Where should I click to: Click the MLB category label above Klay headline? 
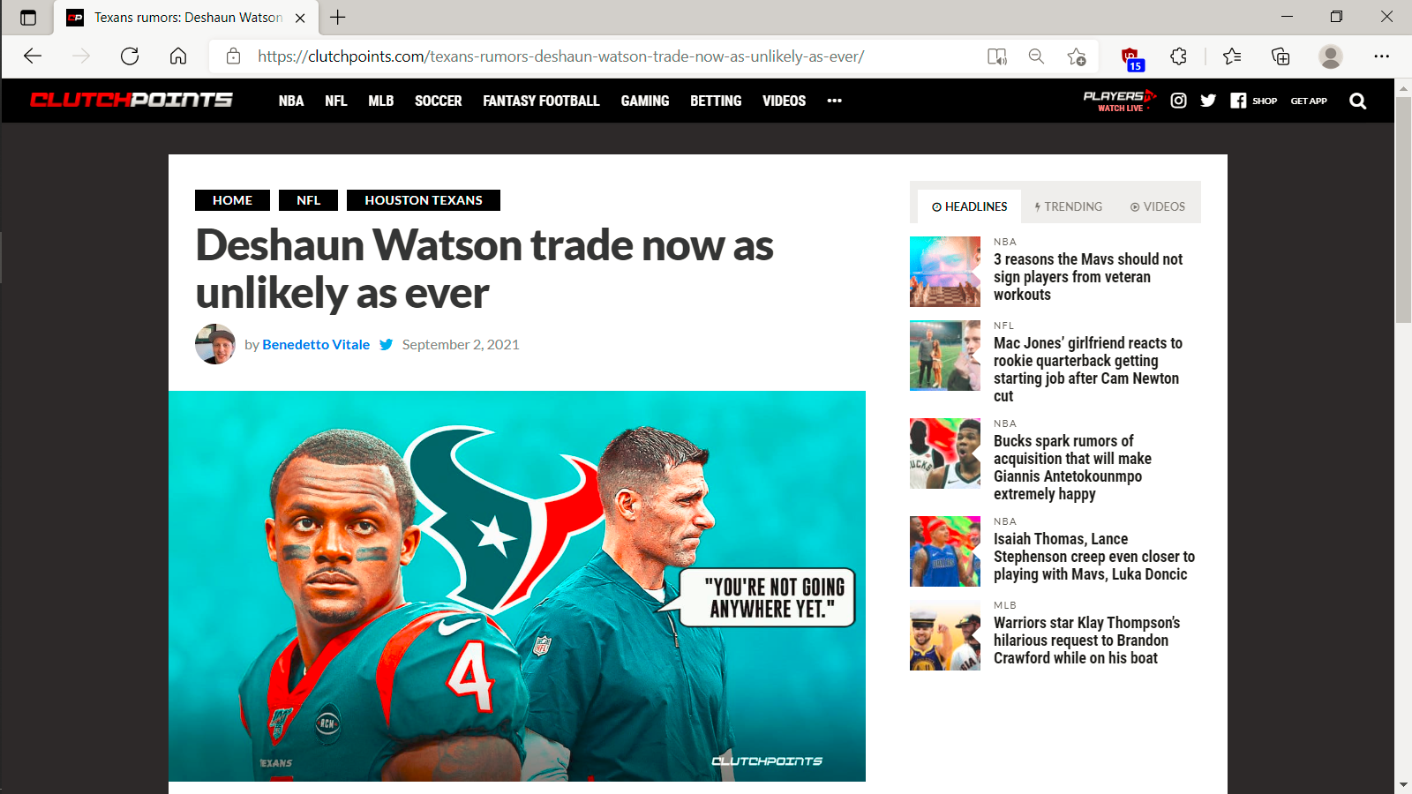(x=1005, y=605)
